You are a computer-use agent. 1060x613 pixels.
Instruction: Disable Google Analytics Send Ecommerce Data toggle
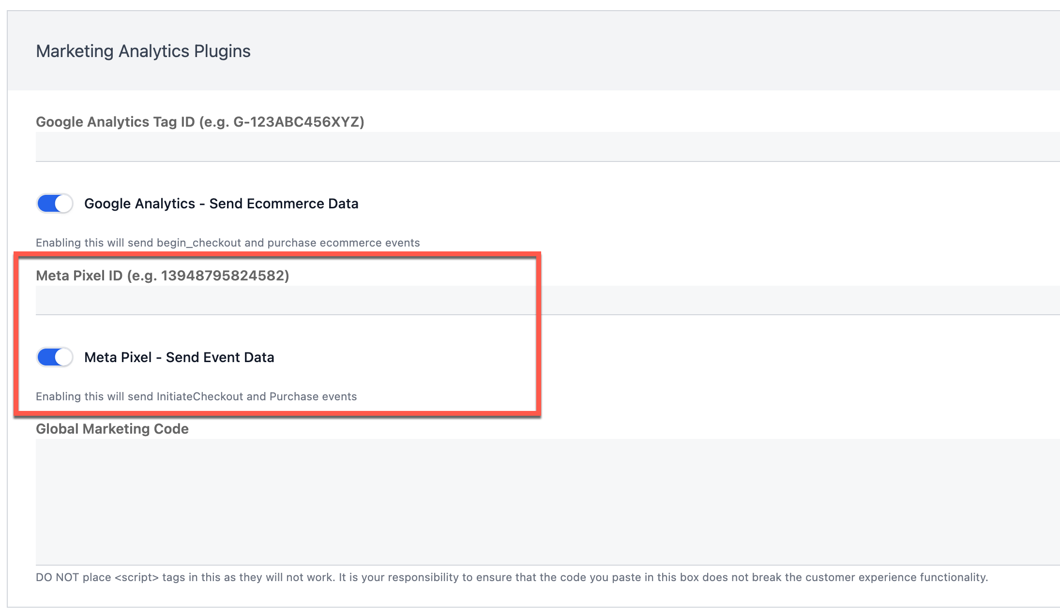click(55, 204)
